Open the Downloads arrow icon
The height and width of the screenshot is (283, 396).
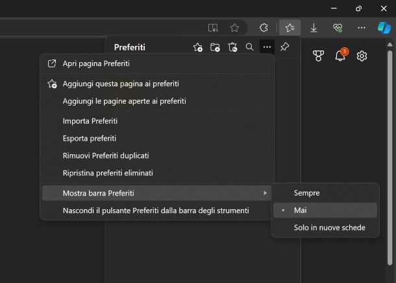pyautogui.click(x=314, y=28)
